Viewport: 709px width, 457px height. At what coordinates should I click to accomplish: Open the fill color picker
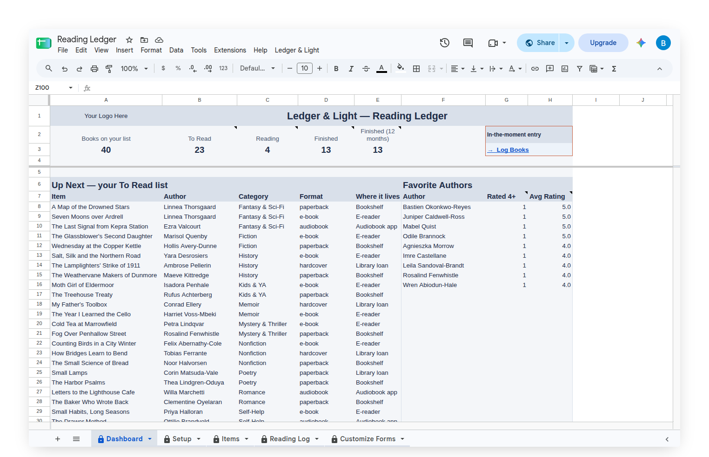coord(401,68)
